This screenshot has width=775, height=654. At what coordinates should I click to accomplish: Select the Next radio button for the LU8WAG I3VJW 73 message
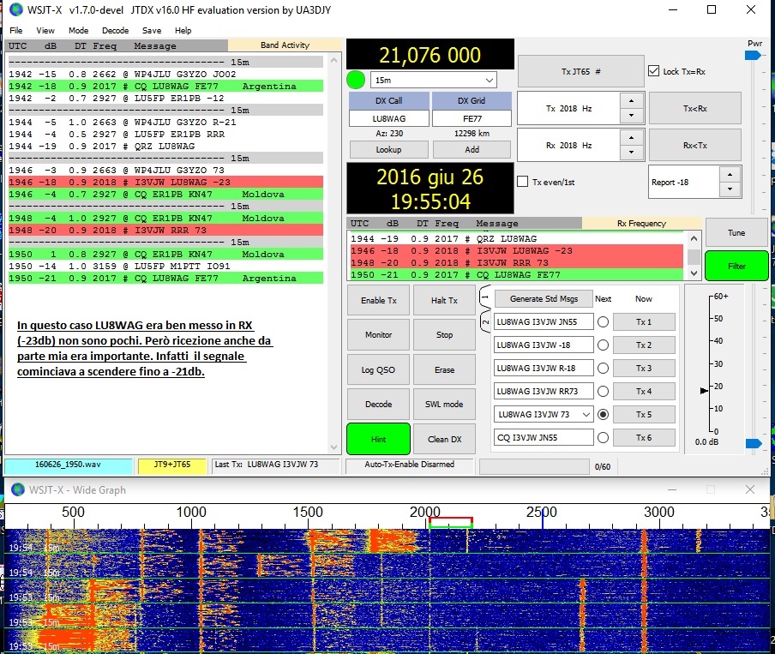pos(603,414)
